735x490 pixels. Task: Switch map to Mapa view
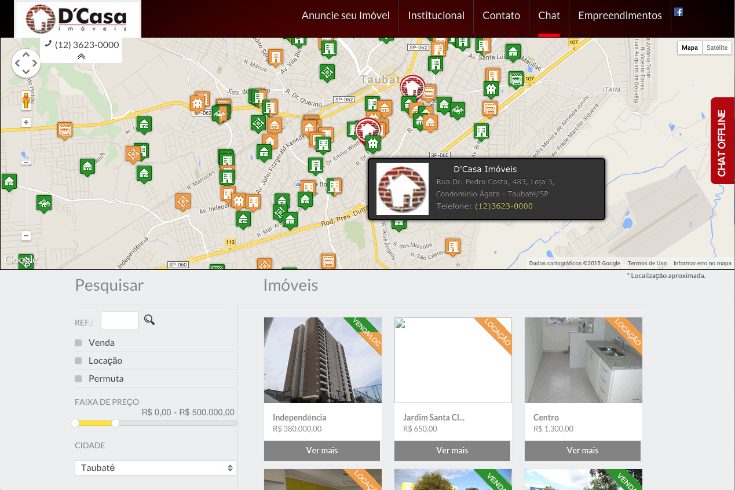pyautogui.click(x=690, y=47)
